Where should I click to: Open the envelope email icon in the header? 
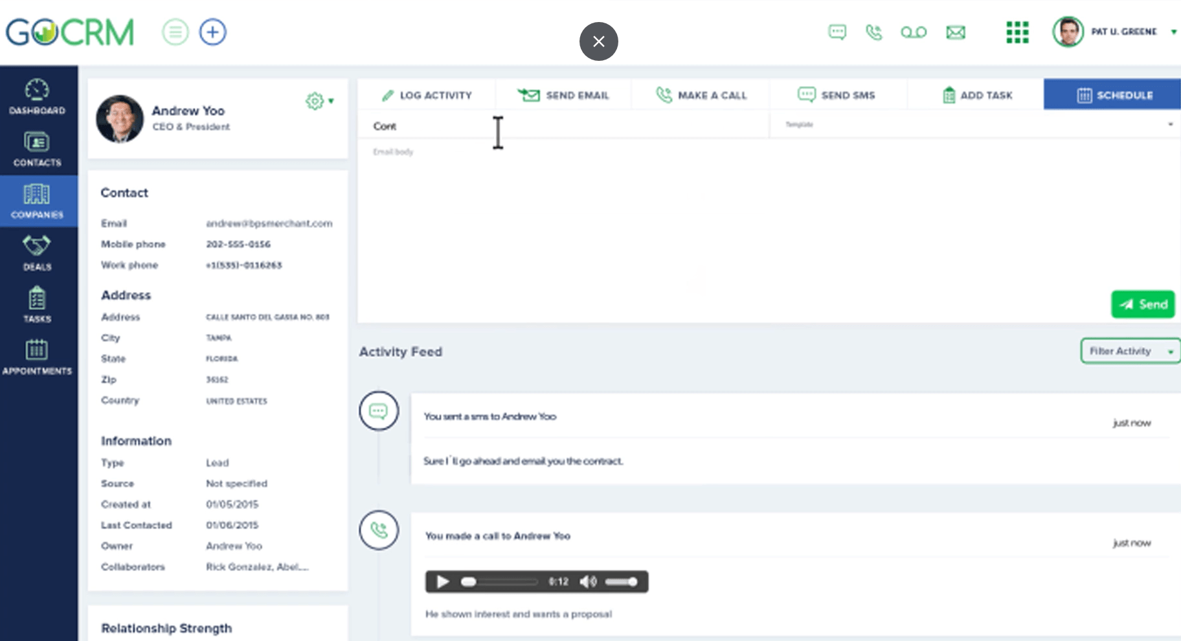(956, 31)
